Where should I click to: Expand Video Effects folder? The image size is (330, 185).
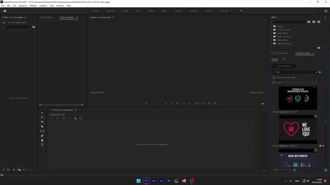271,40
